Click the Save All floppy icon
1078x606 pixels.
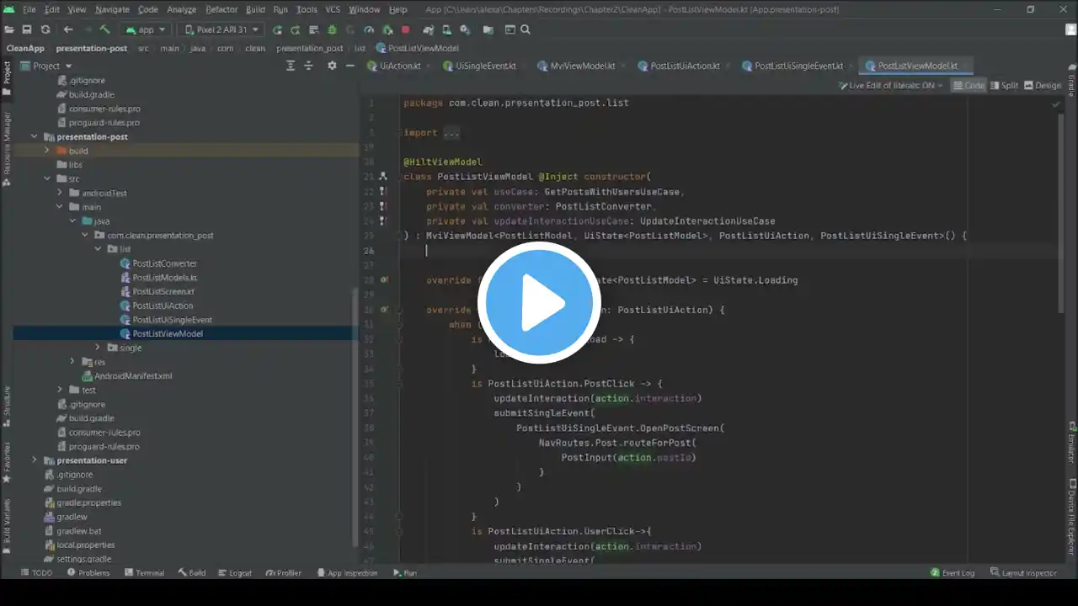point(27,29)
